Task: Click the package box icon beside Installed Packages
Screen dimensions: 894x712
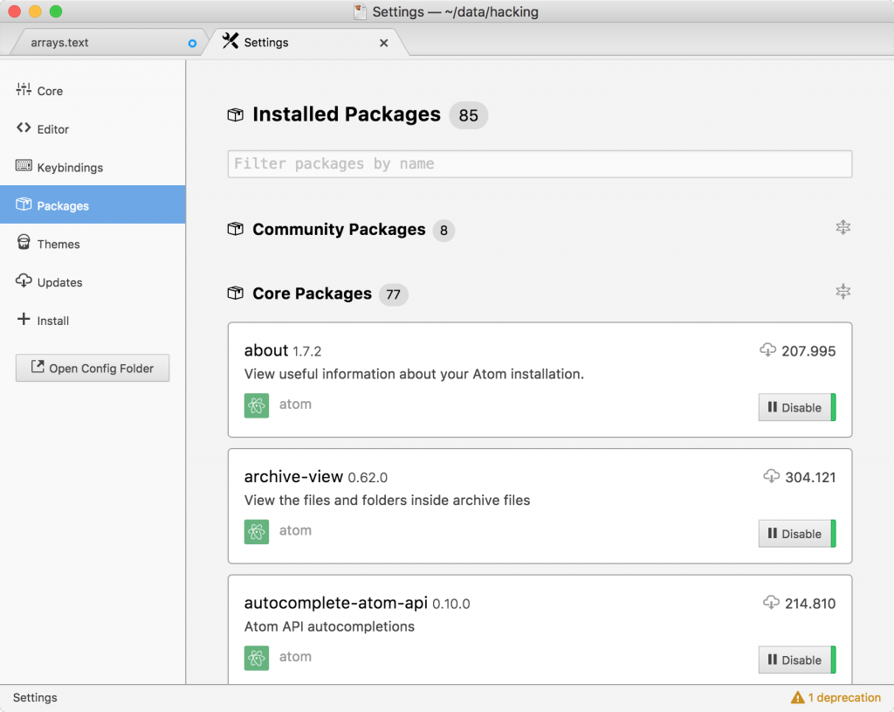Action: (235, 115)
